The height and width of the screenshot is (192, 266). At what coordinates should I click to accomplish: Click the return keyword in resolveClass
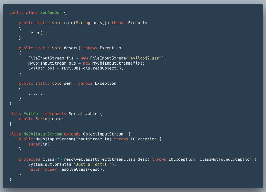(x=35, y=169)
